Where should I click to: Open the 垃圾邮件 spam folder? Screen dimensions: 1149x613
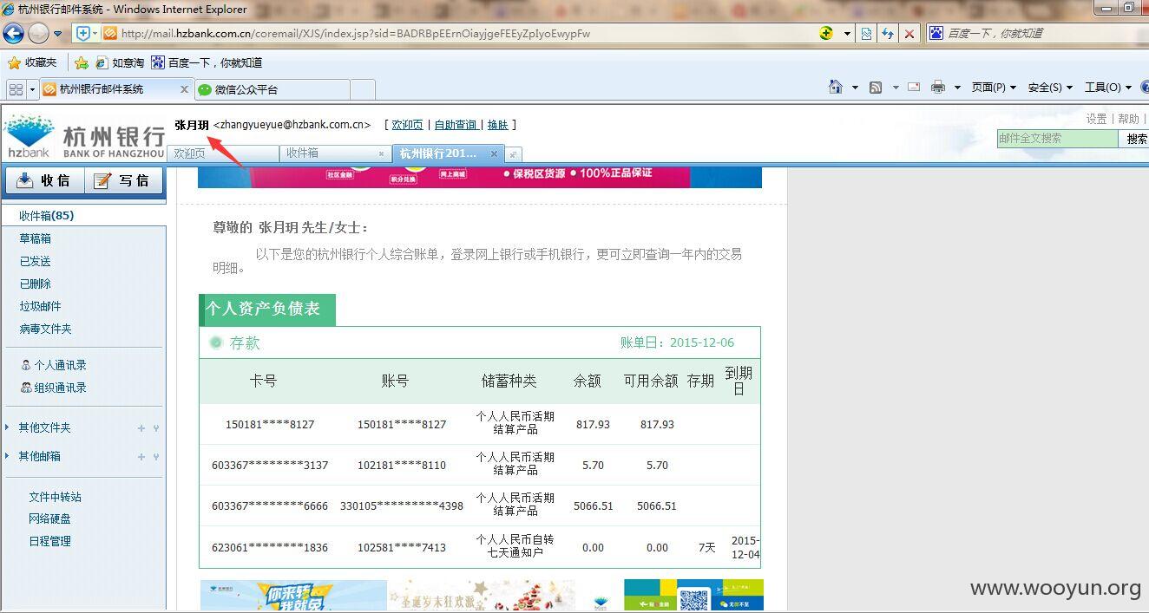[x=40, y=306]
